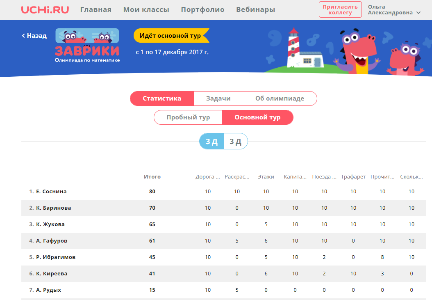Open the Об олимпиаде tab
Viewport: 432px width, 300px height.
pos(280,98)
